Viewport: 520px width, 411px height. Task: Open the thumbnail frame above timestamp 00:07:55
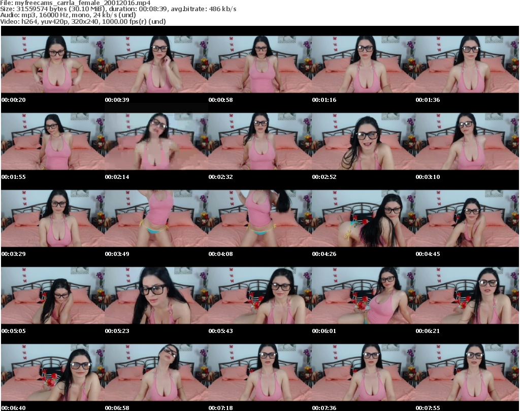(467, 372)
